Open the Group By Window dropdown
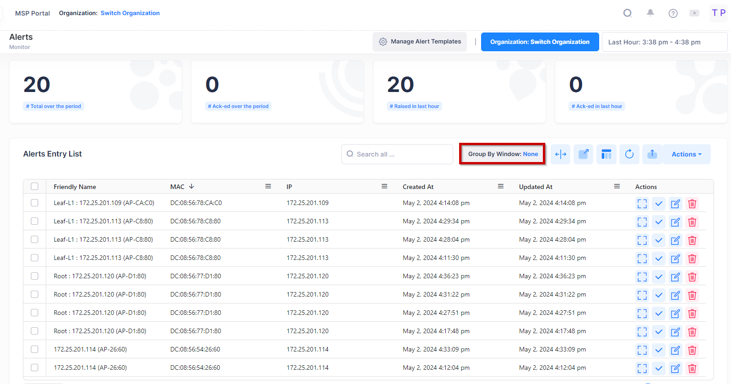 point(503,154)
